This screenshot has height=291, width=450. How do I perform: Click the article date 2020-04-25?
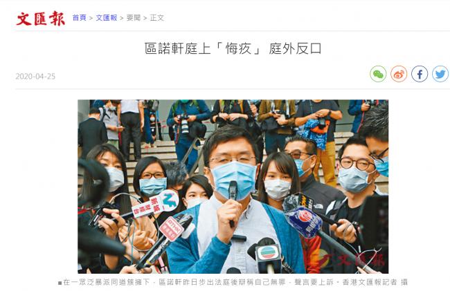click(35, 77)
